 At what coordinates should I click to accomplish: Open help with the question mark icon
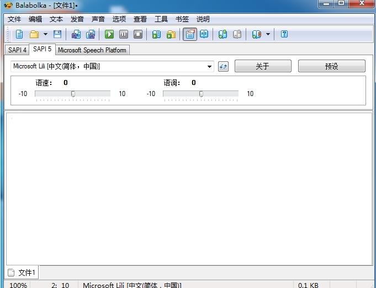(284, 34)
